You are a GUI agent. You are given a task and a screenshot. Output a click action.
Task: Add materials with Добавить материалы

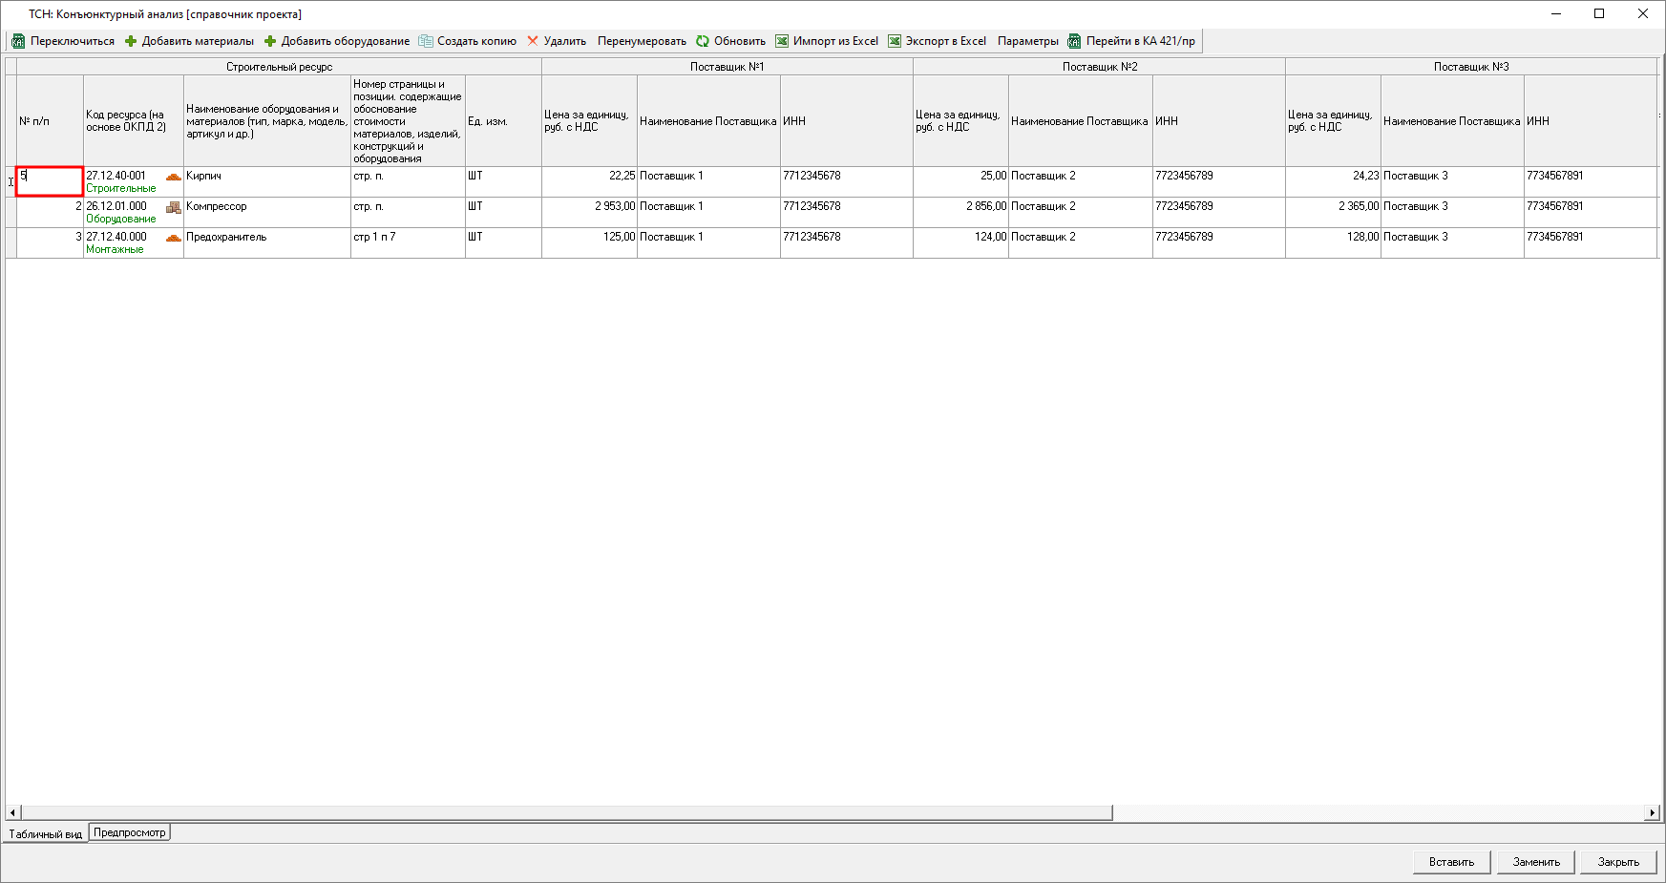pyautogui.click(x=189, y=41)
